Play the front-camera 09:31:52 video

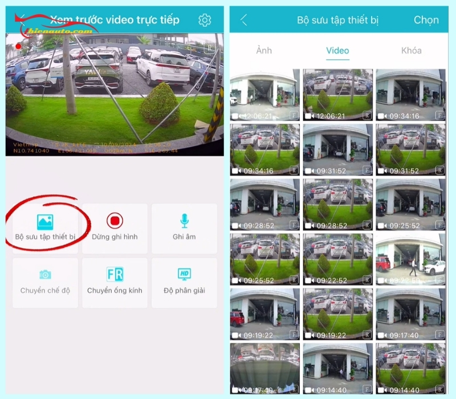click(x=337, y=149)
